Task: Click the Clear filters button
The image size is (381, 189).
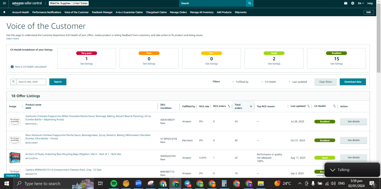Action: (325, 82)
